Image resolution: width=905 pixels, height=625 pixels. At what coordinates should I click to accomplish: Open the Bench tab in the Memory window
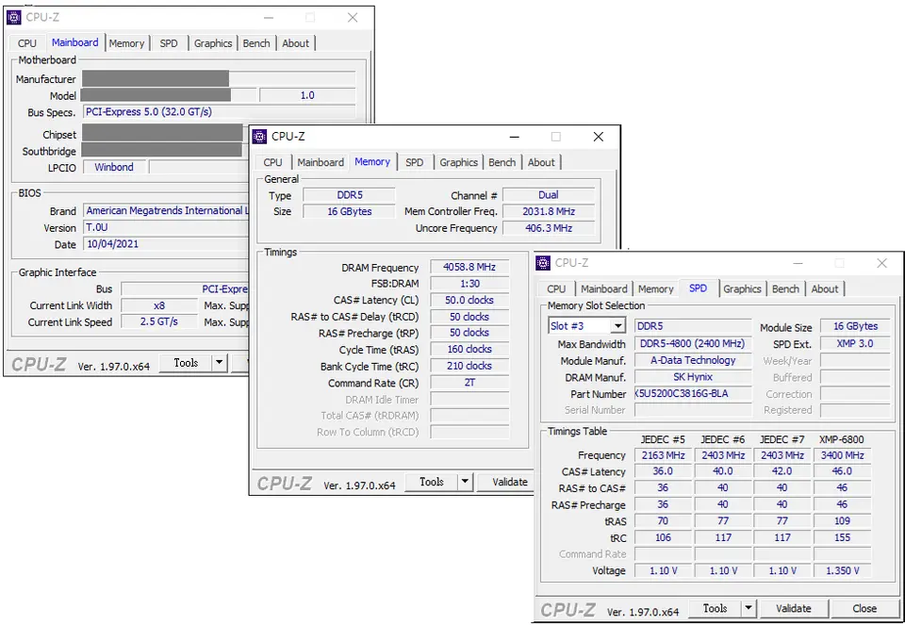502,161
